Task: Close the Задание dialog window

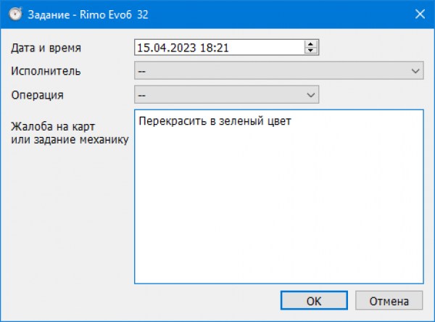Action: [x=419, y=13]
